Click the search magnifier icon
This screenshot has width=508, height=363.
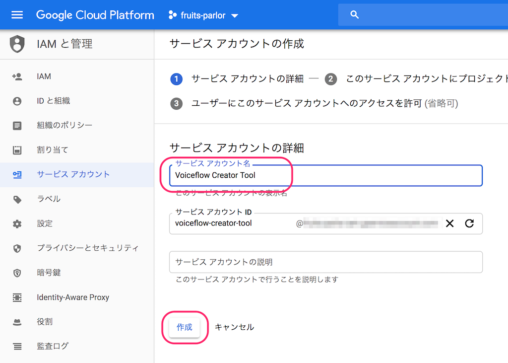click(x=354, y=14)
